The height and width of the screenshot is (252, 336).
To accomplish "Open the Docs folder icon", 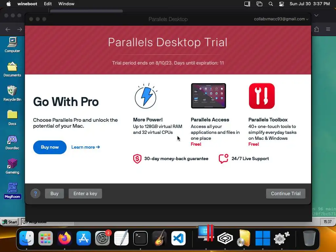I will [12, 118].
